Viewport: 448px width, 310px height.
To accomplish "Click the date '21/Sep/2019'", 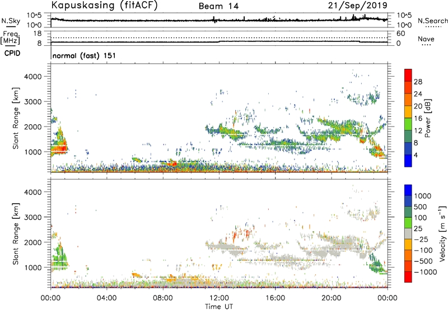I will click(x=358, y=5).
